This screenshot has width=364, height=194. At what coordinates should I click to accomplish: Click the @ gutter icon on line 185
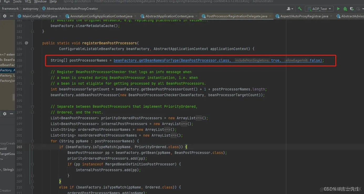pos(27,43)
